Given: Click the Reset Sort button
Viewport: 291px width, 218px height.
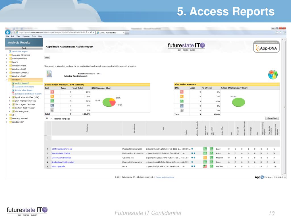Looking at the screenshot, I should click(272, 118).
